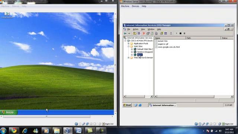Click the action pane icon next to Help
Screen dimensions: 238x134
(x=165, y=33)
